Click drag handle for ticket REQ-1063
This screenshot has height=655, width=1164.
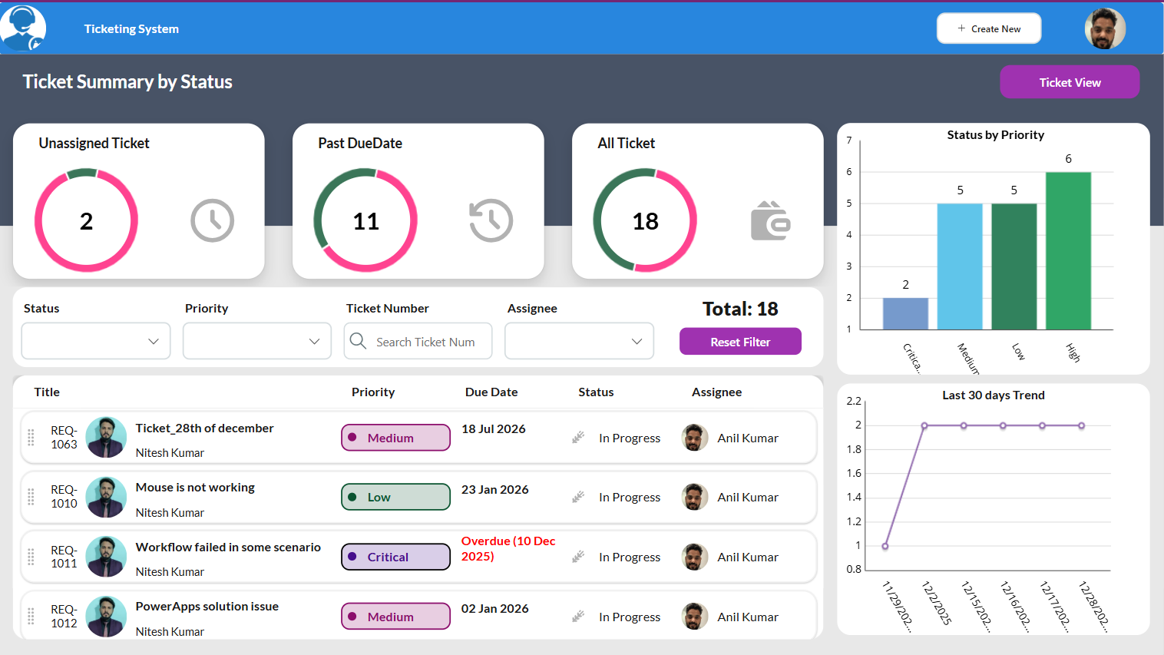[31, 438]
